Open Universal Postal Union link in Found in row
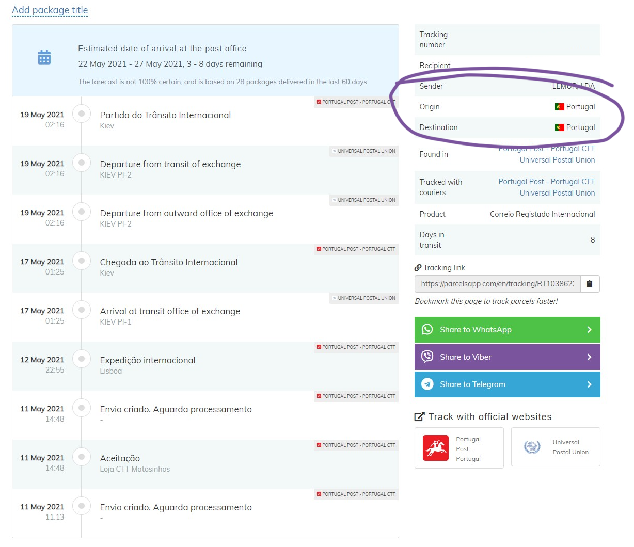This screenshot has height=547, width=634. pos(557,160)
